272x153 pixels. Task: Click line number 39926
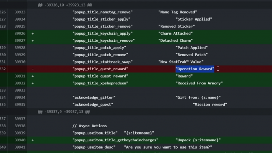20,34
